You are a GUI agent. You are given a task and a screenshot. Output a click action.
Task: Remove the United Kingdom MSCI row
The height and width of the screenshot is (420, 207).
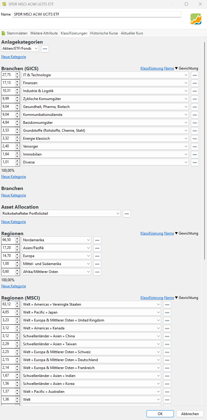click(167, 320)
